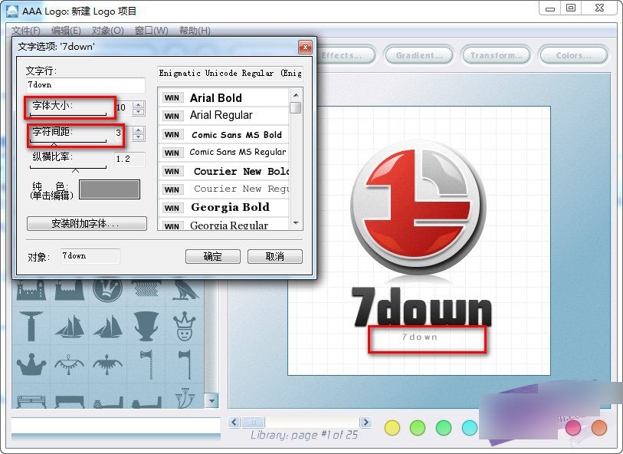Screen dimensions: 623x454
Task: Select the plain solid castle silhouette shape
Action: click(70, 289)
